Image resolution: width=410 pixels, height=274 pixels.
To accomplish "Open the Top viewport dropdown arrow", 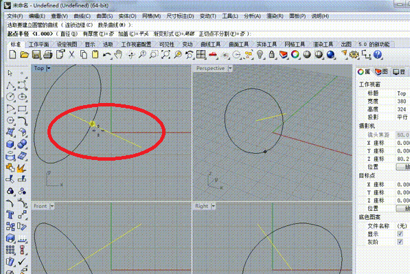I will pos(49,68).
